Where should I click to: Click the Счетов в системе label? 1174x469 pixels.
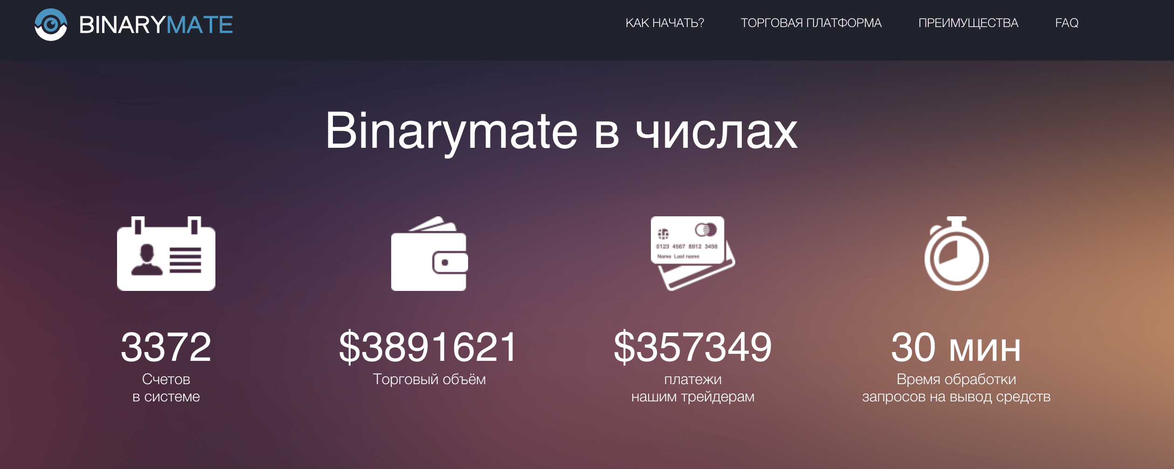(x=166, y=388)
